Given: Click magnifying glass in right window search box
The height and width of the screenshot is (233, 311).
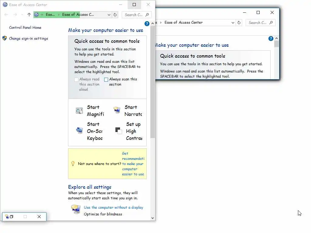Looking at the screenshot, I should [271, 22].
